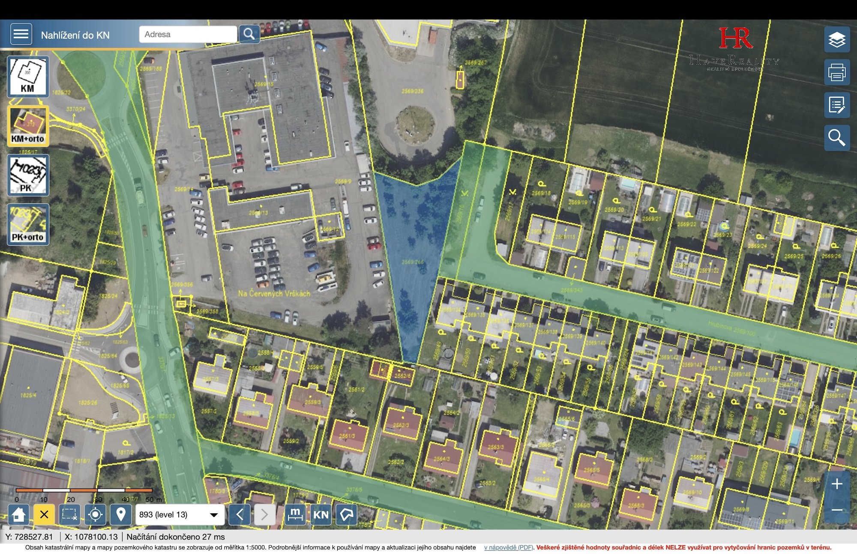Click the Adresa search input field
This screenshot has width=857, height=554.
(x=188, y=34)
